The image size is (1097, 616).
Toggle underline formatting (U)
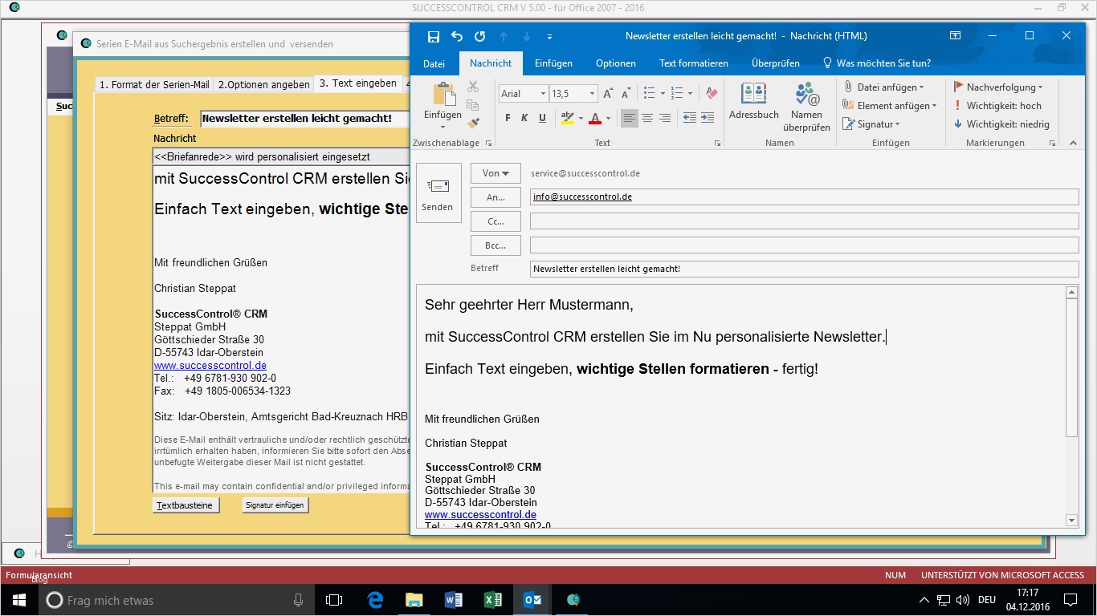tap(542, 118)
